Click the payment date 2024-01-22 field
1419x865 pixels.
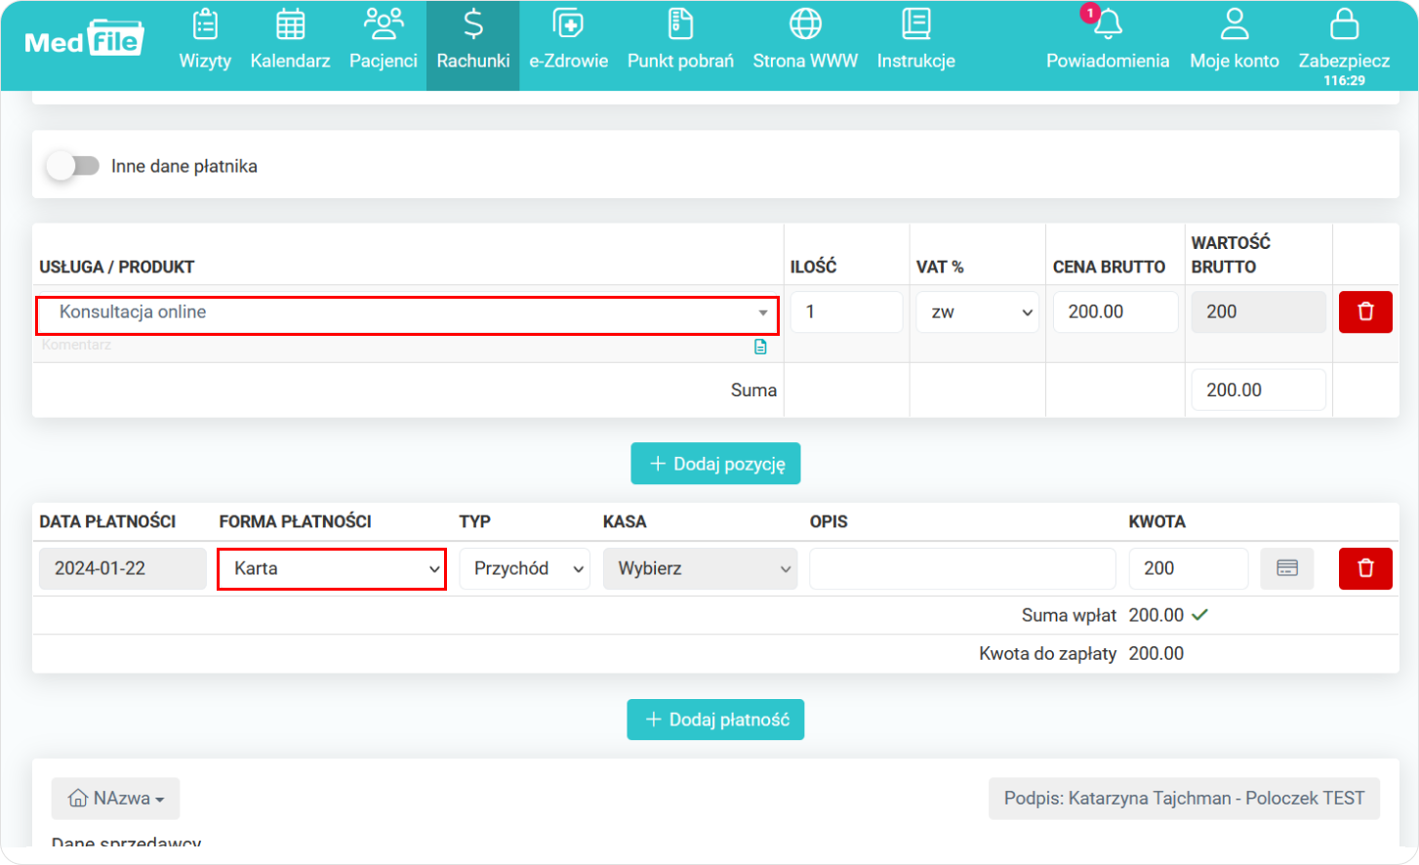tap(122, 569)
